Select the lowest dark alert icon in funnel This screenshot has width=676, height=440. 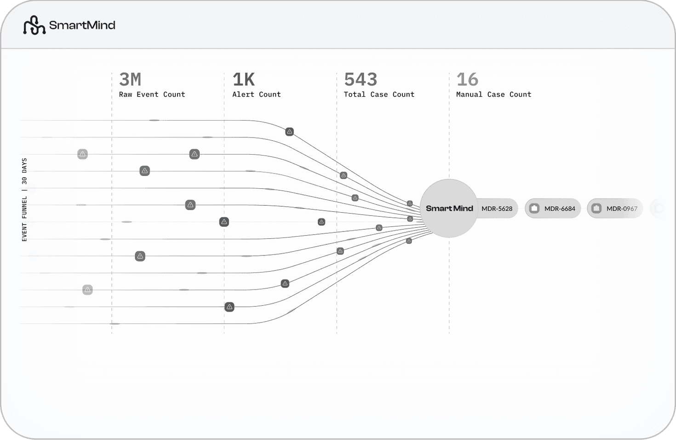pyautogui.click(x=229, y=307)
